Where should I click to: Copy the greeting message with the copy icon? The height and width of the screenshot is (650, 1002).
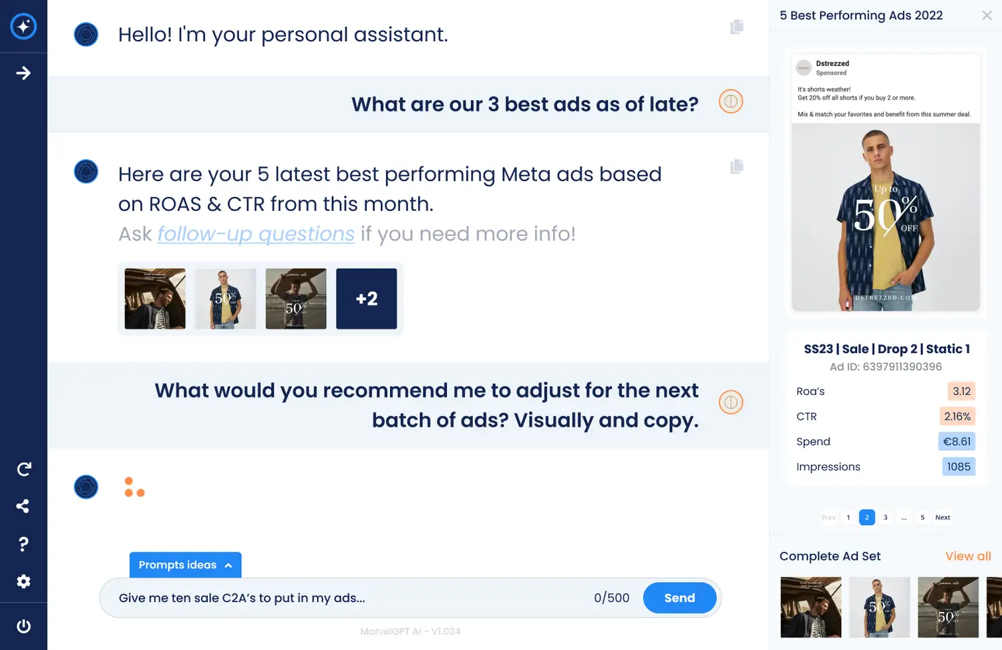tap(737, 27)
